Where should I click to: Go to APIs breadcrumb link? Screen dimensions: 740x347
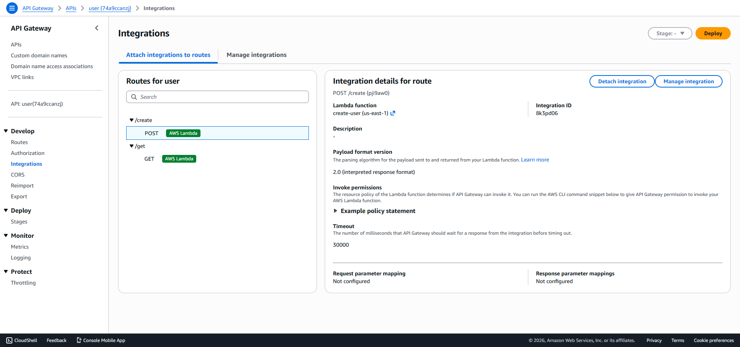(x=71, y=8)
